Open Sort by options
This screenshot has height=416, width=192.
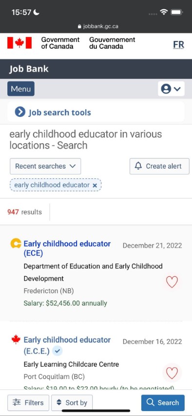tap(72, 403)
